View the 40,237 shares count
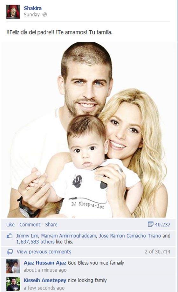 pyautogui.click(x=162, y=225)
